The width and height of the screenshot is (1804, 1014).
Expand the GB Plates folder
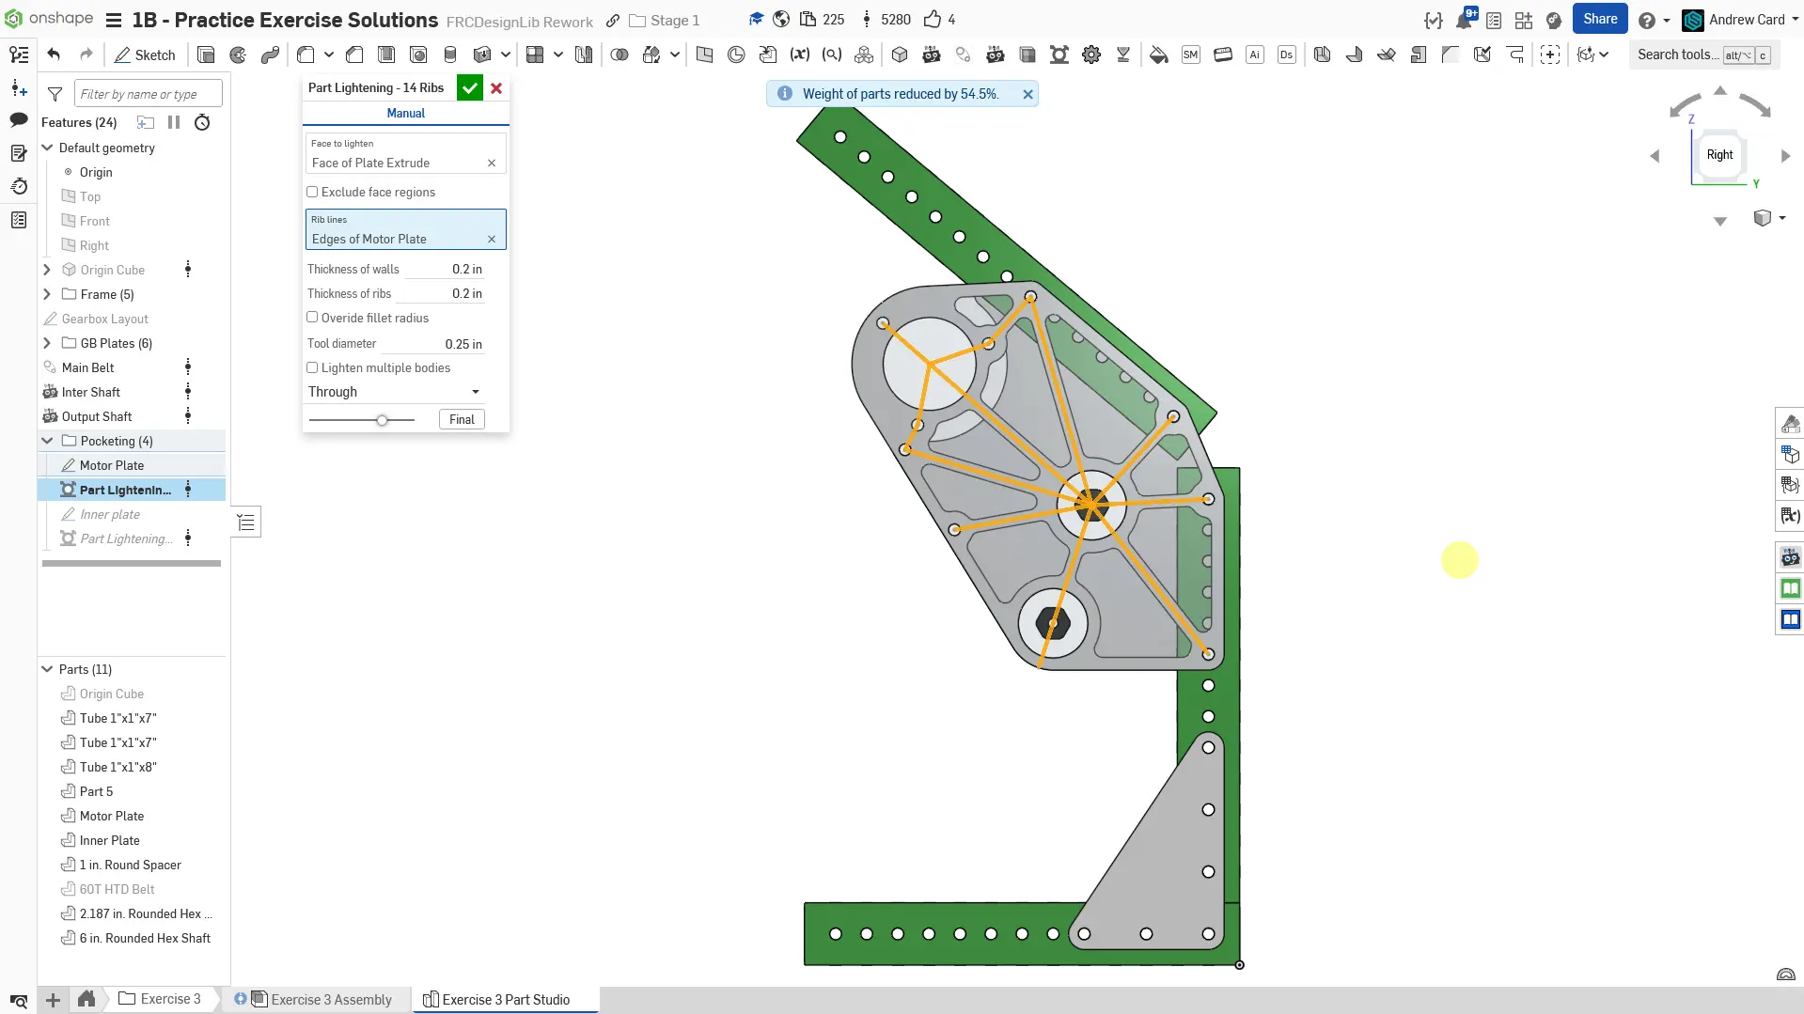(x=47, y=343)
